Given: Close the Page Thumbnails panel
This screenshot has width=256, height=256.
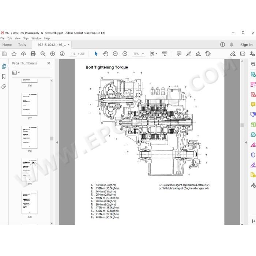Looking at the screenshot, I should point(49,63).
